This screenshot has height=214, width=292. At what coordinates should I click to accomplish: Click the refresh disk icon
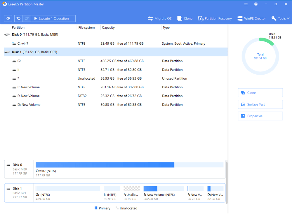[8, 18]
